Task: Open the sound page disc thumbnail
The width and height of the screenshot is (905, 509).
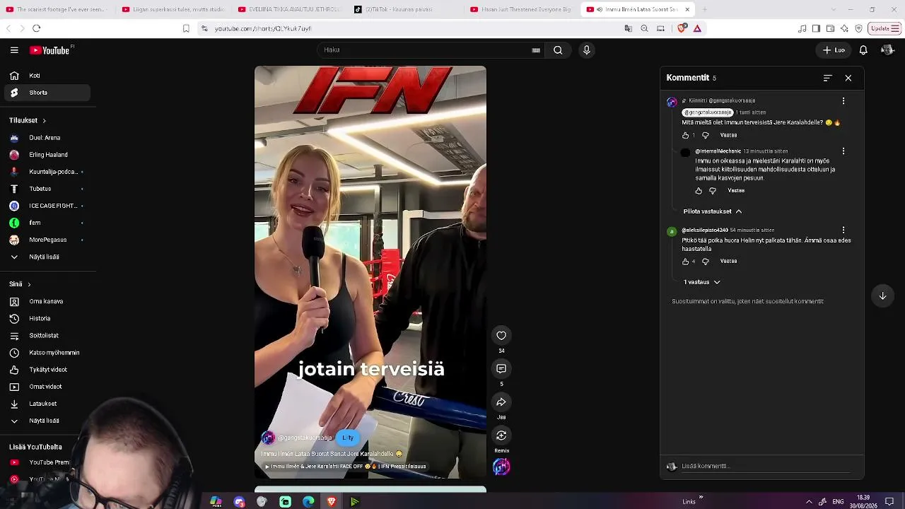Action: (501, 467)
